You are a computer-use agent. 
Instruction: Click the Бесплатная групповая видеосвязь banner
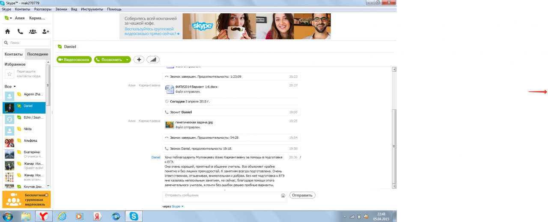point(27,199)
